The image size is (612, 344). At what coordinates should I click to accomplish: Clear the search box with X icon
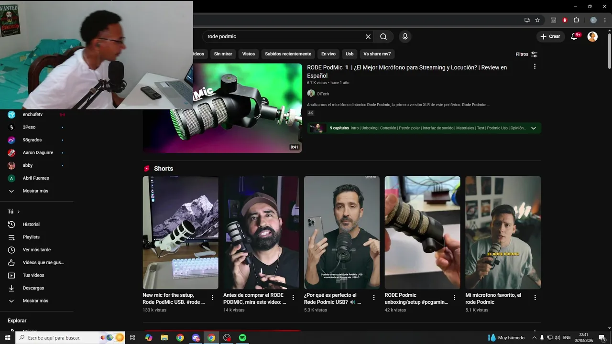pyautogui.click(x=368, y=37)
